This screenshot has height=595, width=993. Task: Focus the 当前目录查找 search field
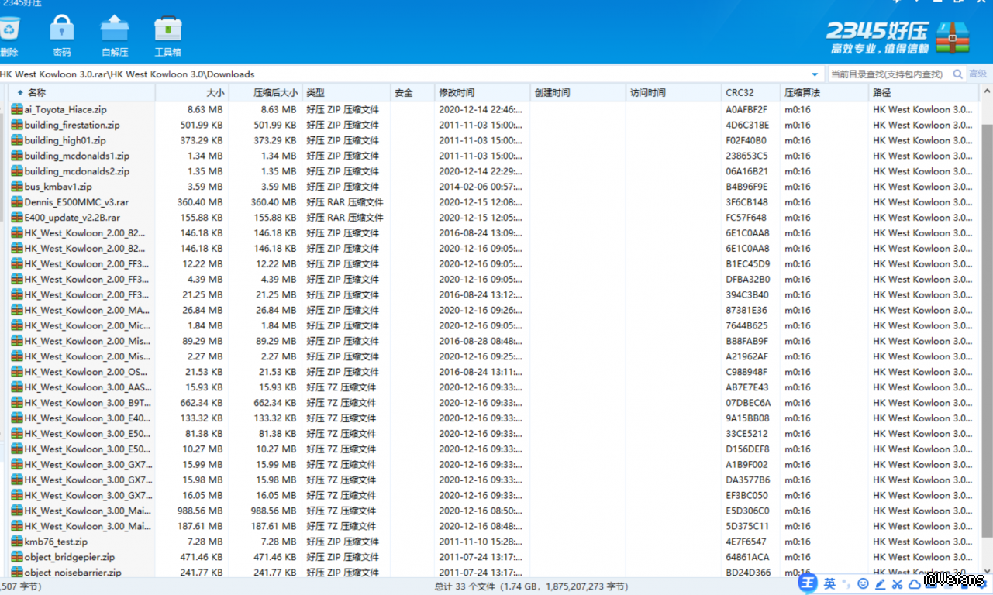888,74
